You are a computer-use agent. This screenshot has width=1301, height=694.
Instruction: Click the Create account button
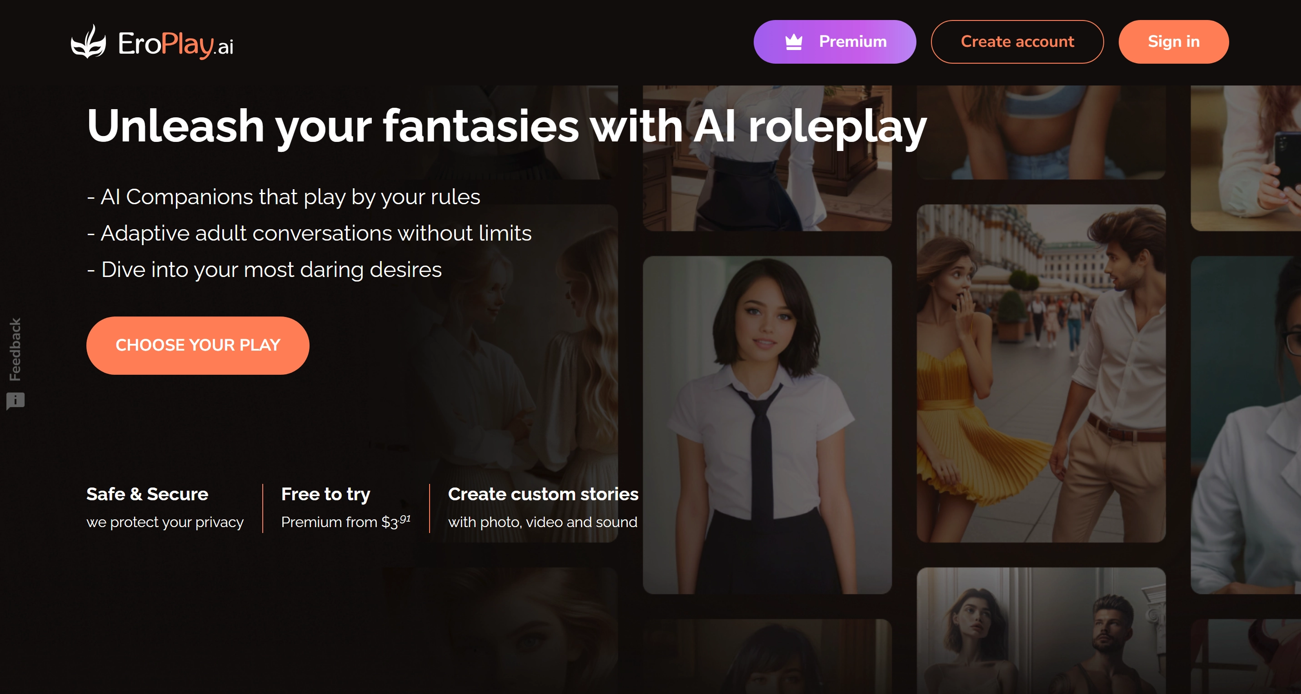pyautogui.click(x=1016, y=42)
